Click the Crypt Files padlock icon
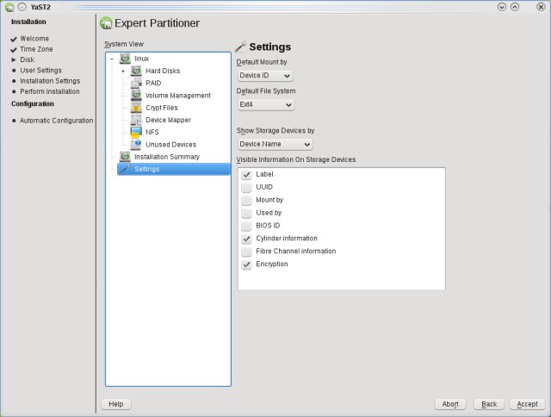 pyautogui.click(x=136, y=108)
